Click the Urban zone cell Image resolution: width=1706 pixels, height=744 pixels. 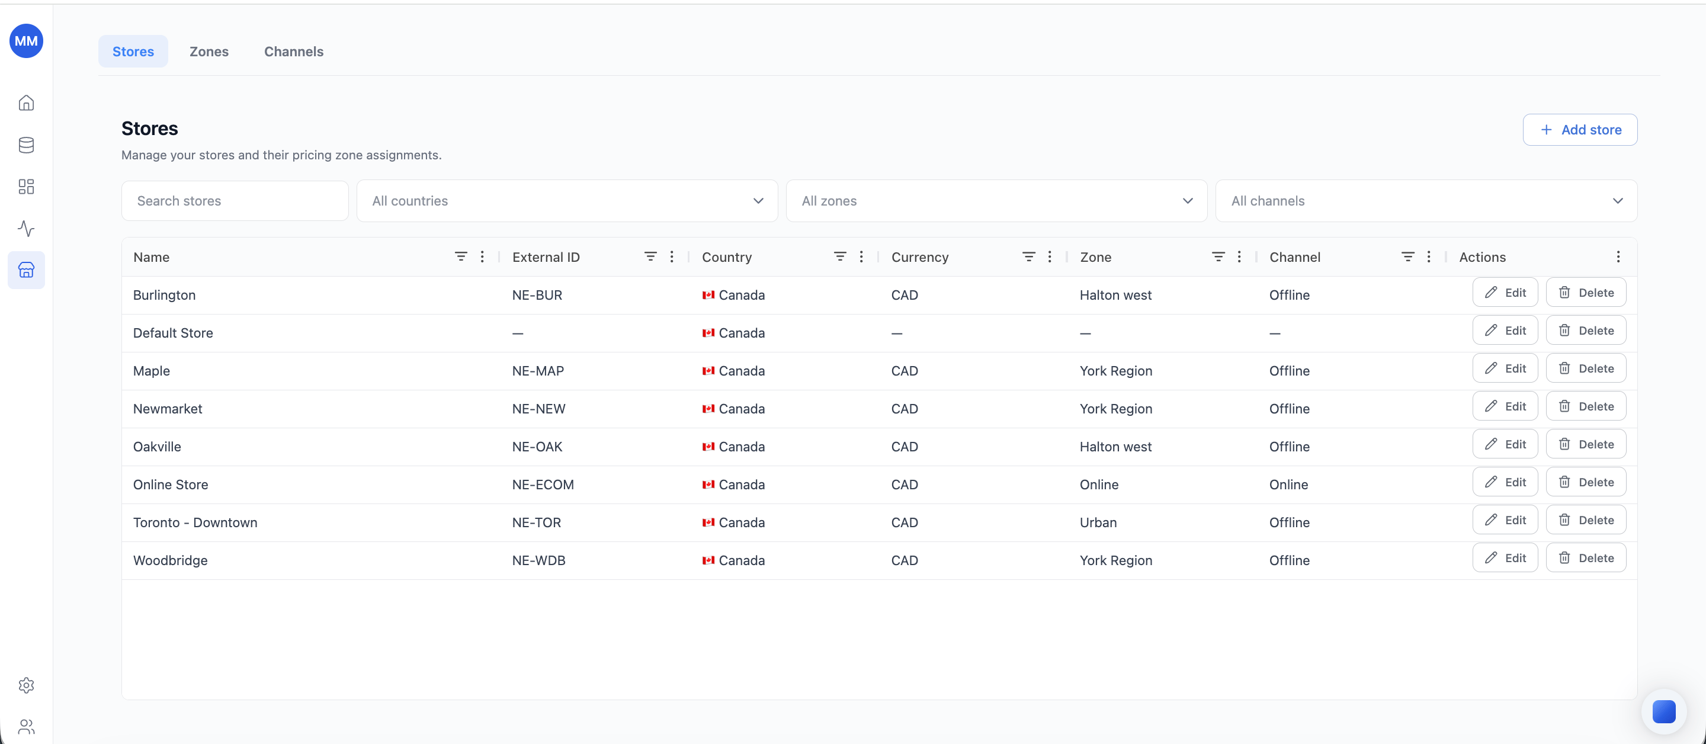[1098, 522]
